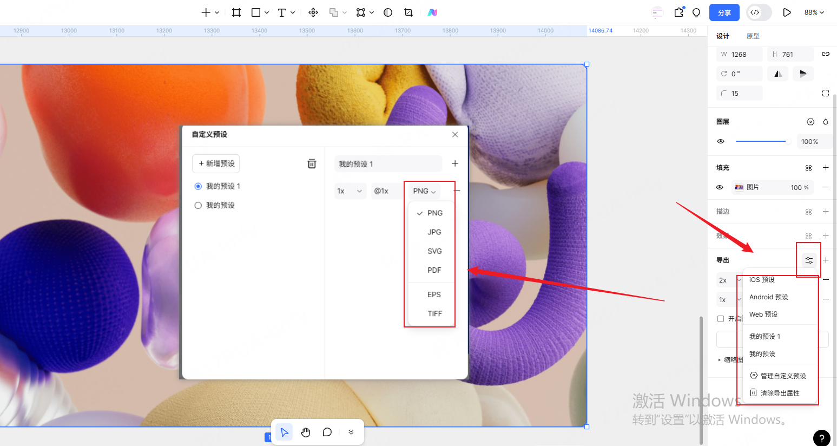This screenshot has width=837, height=446.
Task: Click the stroke styles icon in 描边 row
Action: point(809,212)
